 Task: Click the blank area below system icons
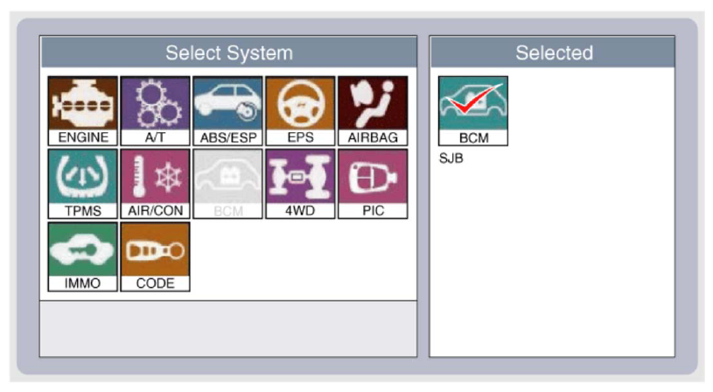coord(228,328)
